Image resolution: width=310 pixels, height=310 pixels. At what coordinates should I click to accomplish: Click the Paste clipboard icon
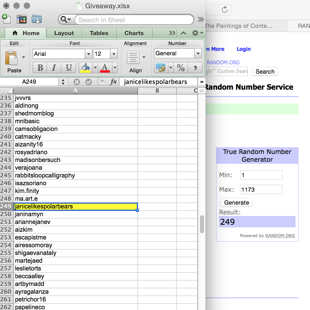pyautogui.click(x=11, y=57)
